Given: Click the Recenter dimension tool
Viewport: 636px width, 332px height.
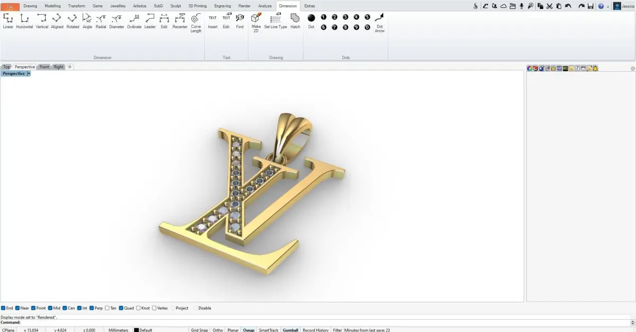Looking at the screenshot, I should [180, 21].
